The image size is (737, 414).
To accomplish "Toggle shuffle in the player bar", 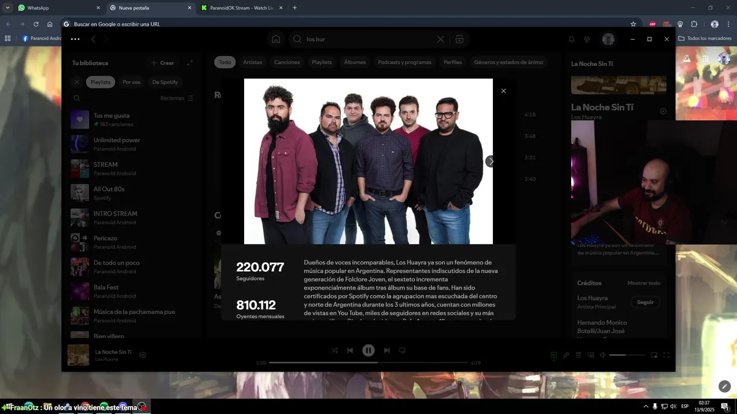I will pos(335,350).
